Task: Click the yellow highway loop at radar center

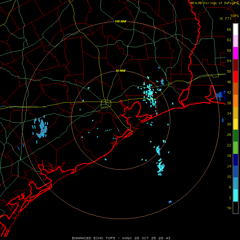Action: pyautogui.click(x=106, y=104)
